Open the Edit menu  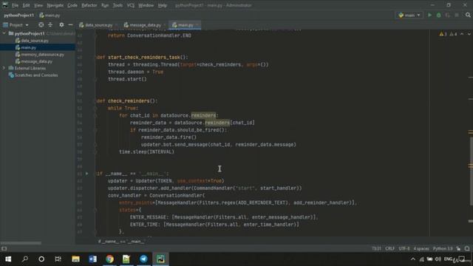point(27,5)
